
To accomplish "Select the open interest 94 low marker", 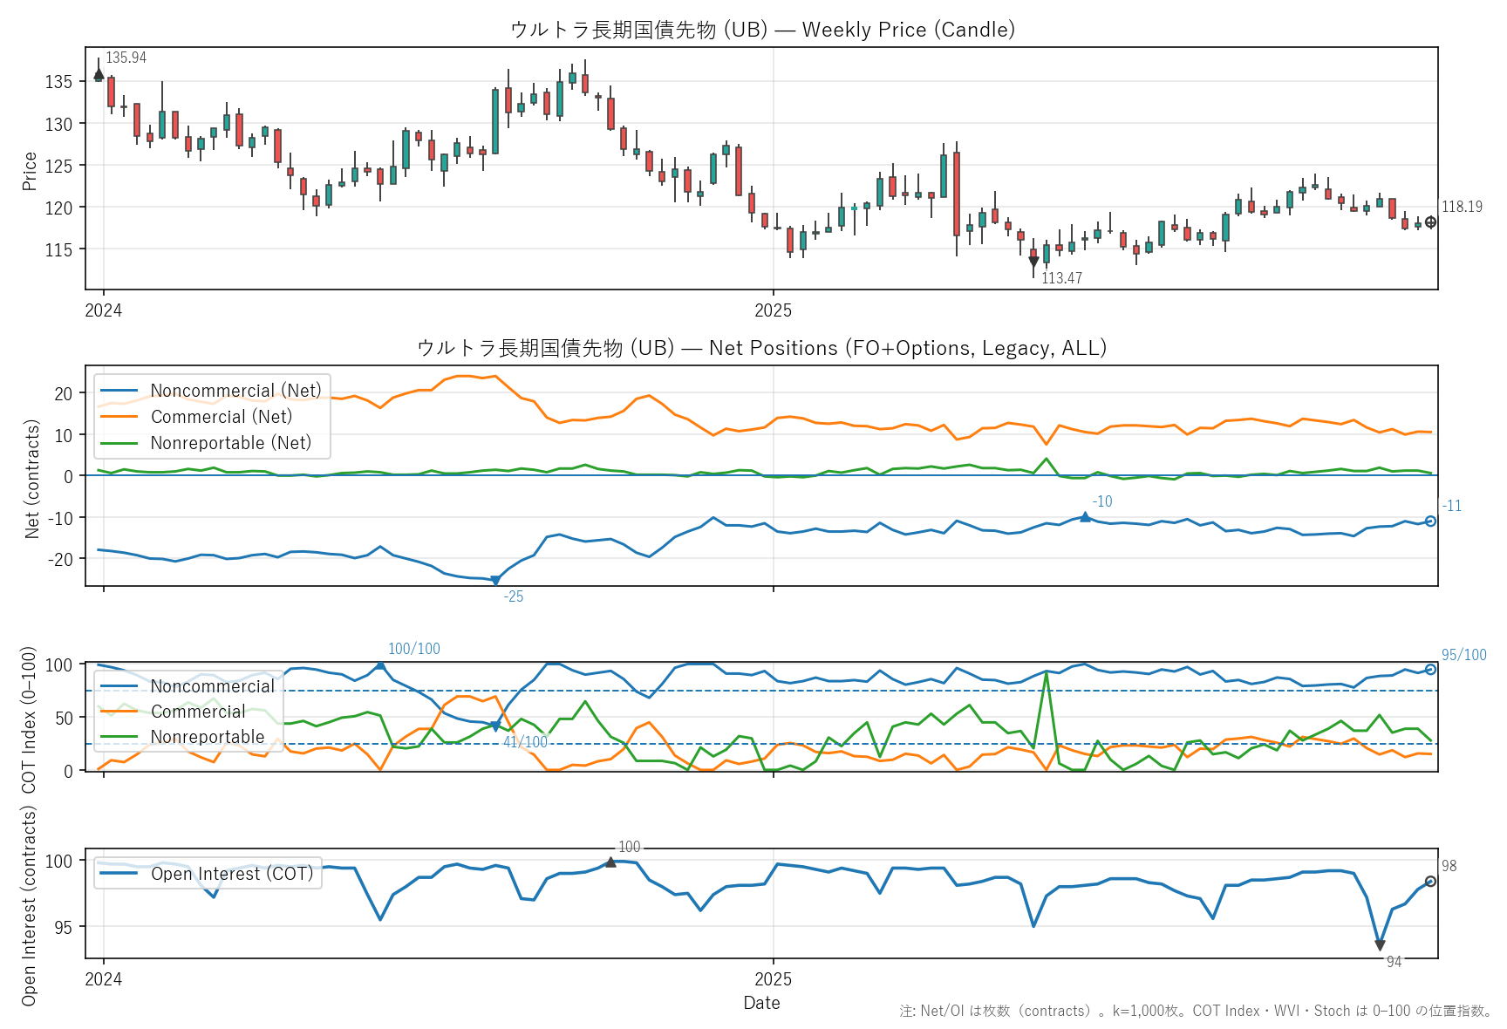I will [1380, 945].
